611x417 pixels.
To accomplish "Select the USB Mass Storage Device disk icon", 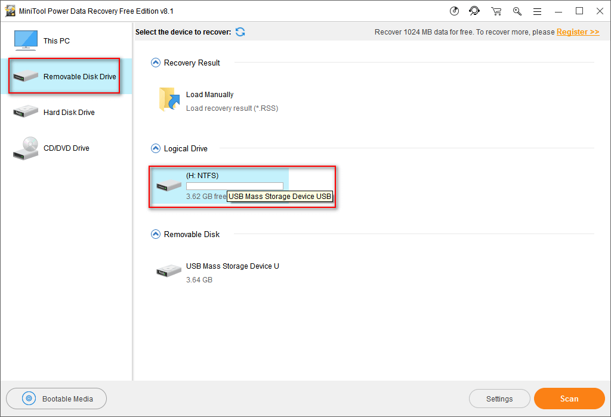I will click(169, 270).
